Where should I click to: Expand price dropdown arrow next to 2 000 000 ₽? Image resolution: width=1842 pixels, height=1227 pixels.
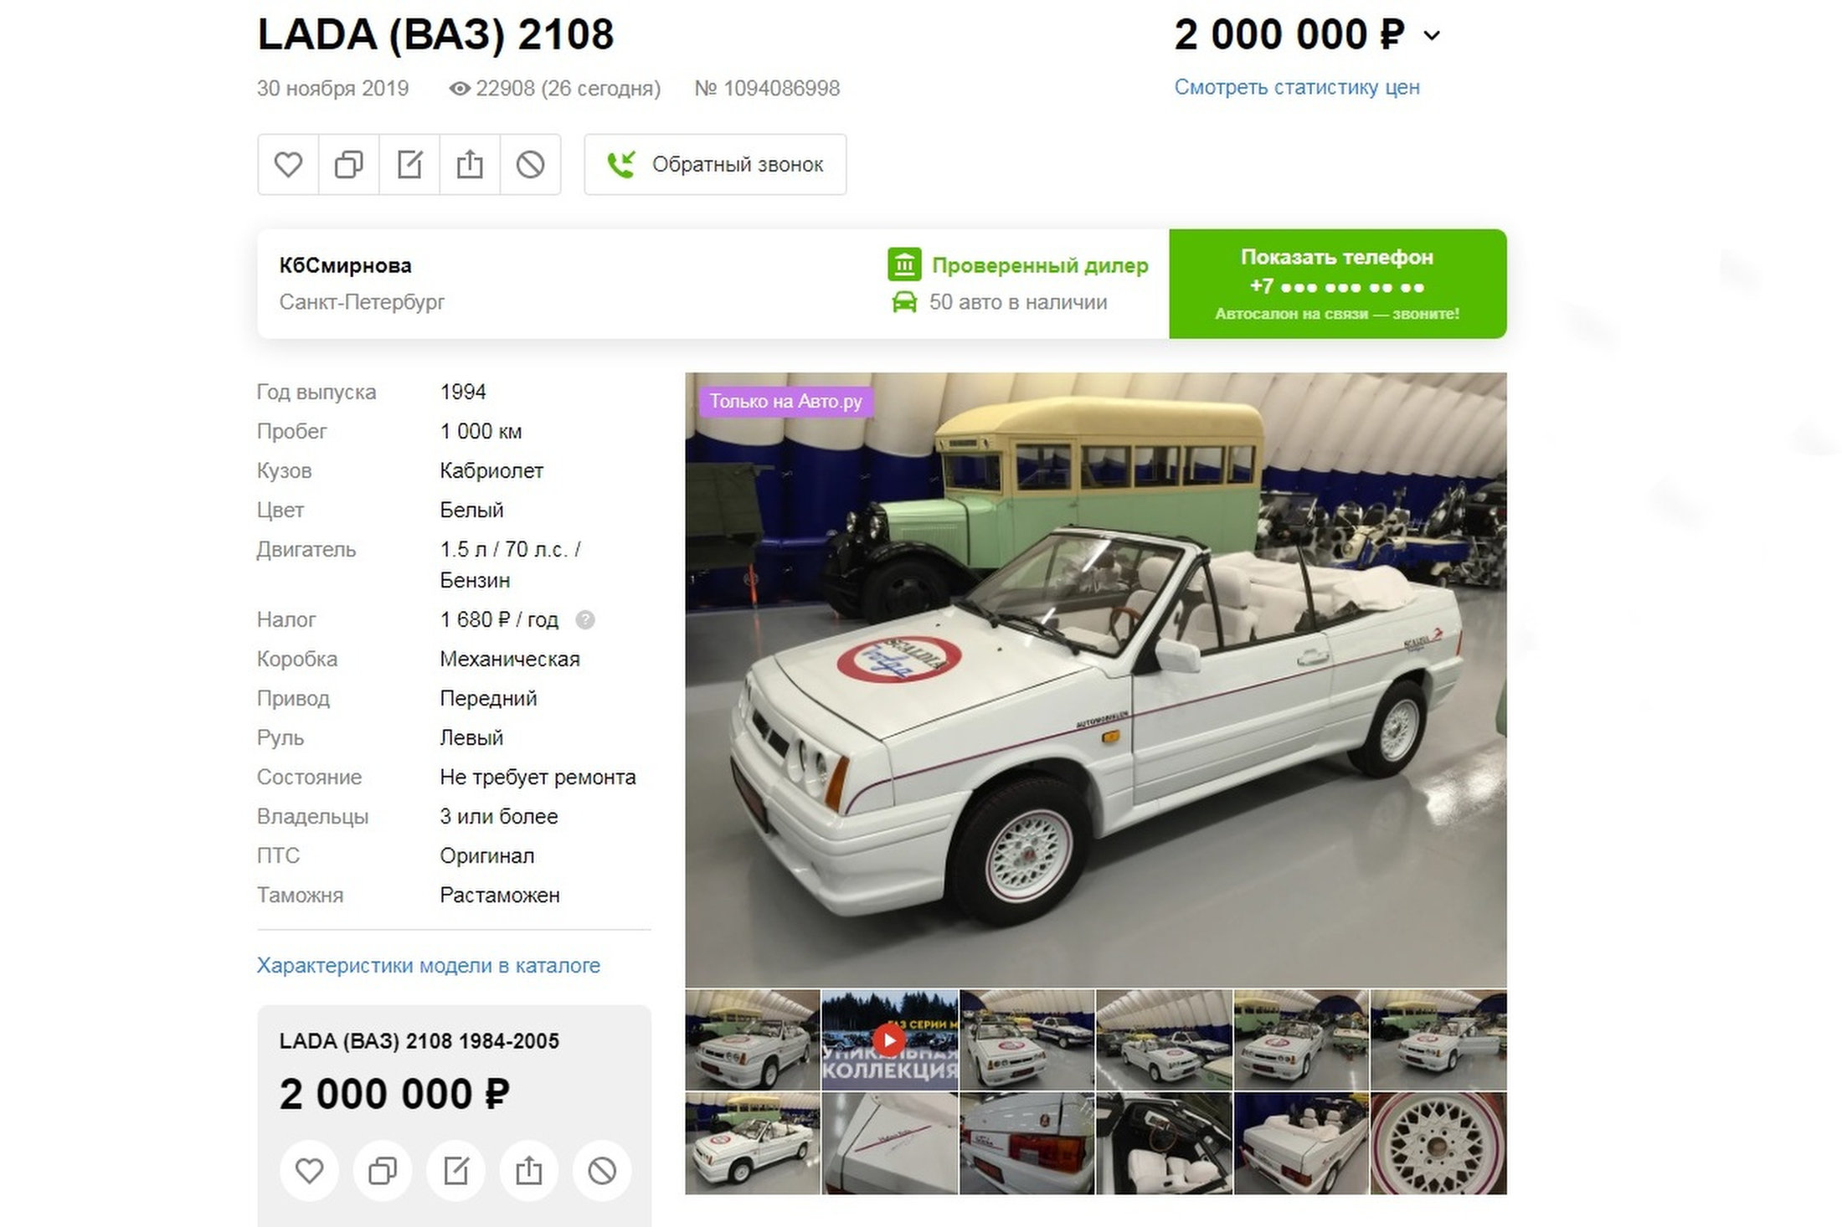[1432, 36]
